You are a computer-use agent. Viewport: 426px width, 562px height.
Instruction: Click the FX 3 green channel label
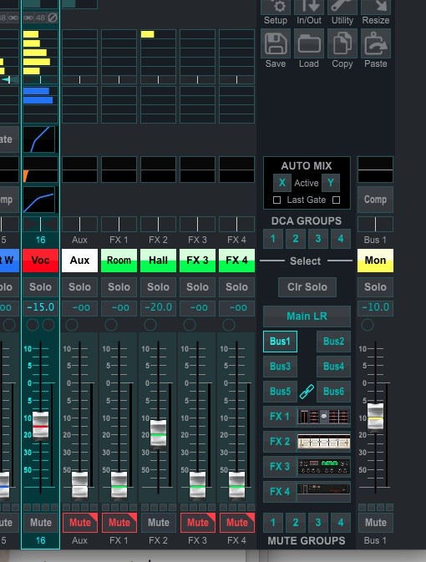pos(198,261)
